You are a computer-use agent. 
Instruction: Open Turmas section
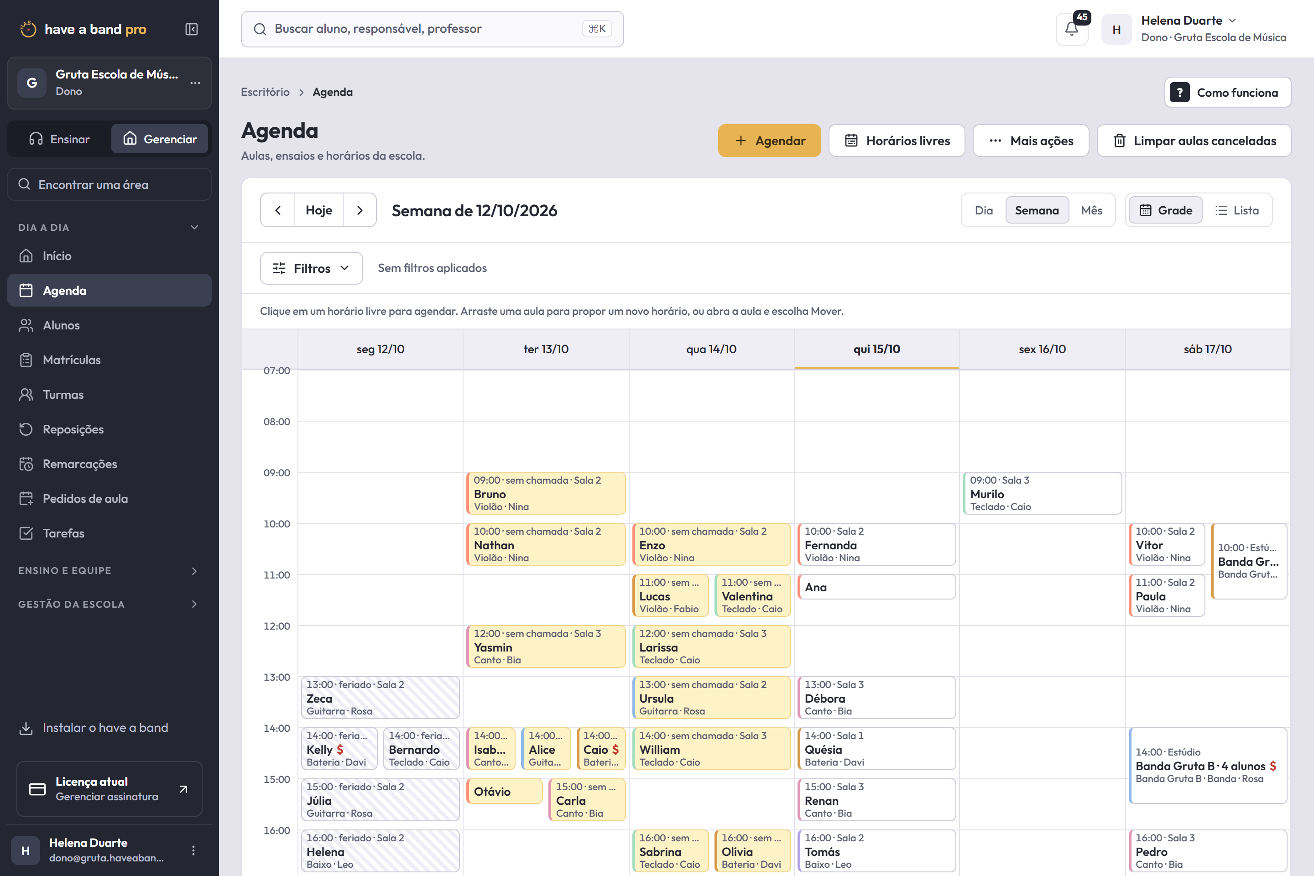coord(109,394)
